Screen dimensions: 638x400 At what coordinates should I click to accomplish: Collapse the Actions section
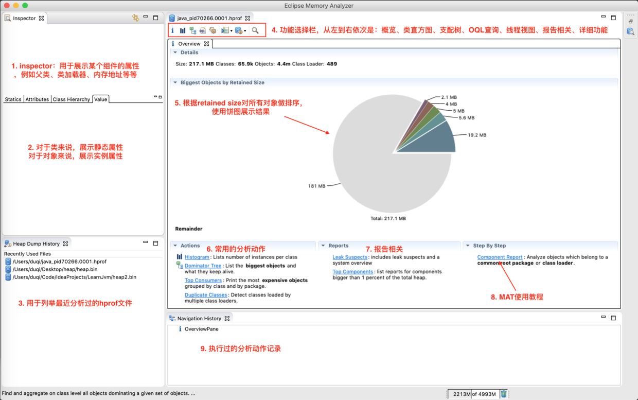pyautogui.click(x=175, y=246)
